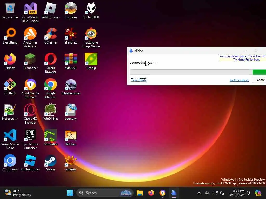Screen dimensions: 266x199
Task: Select the Launchy shortcut
Action: [x=71, y=112]
